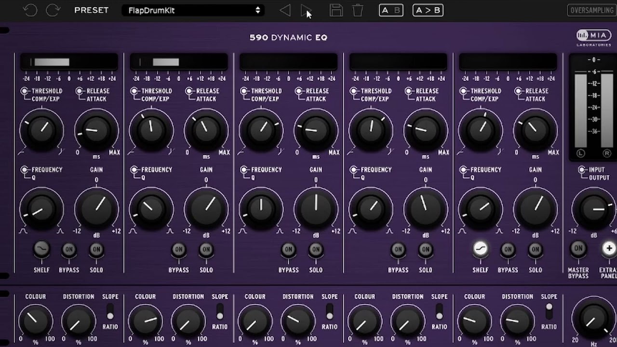Go to the previous preset with the left arrow
The width and height of the screenshot is (617, 347).
[285, 10]
